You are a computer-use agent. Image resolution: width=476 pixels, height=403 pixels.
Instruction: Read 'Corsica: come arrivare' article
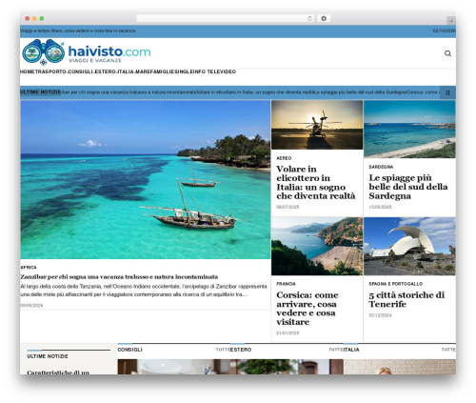click(307, 309)
